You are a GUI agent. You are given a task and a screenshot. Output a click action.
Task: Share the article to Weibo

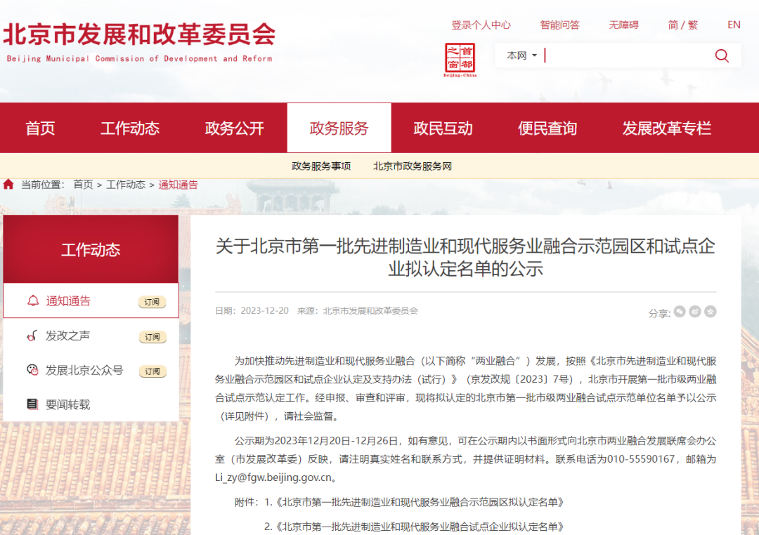click(x=695, y=311)
